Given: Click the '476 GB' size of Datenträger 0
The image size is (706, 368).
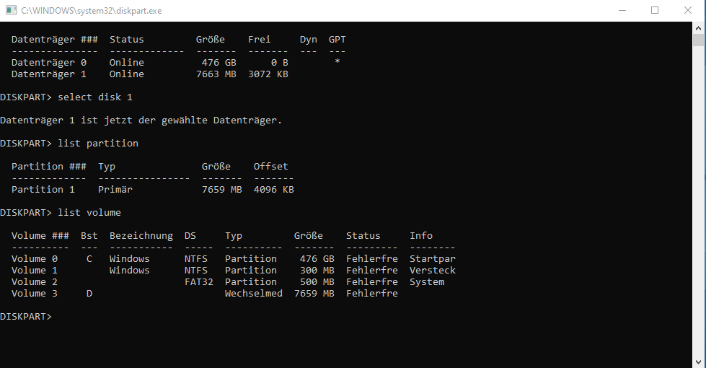Looking at the screenshot, I should click(x=219, y=63).
